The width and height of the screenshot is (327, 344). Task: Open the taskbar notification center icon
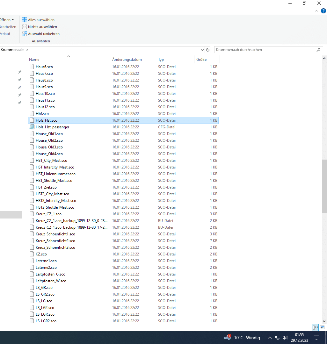pos(316,338)
